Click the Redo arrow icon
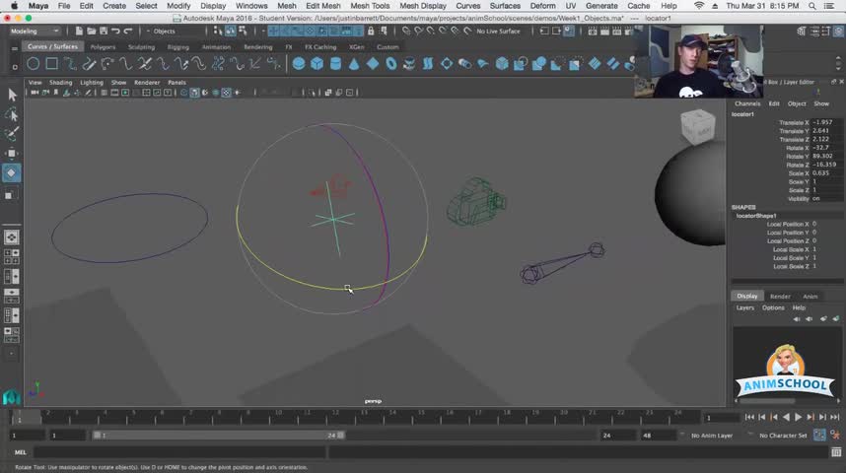 point(128,32)
